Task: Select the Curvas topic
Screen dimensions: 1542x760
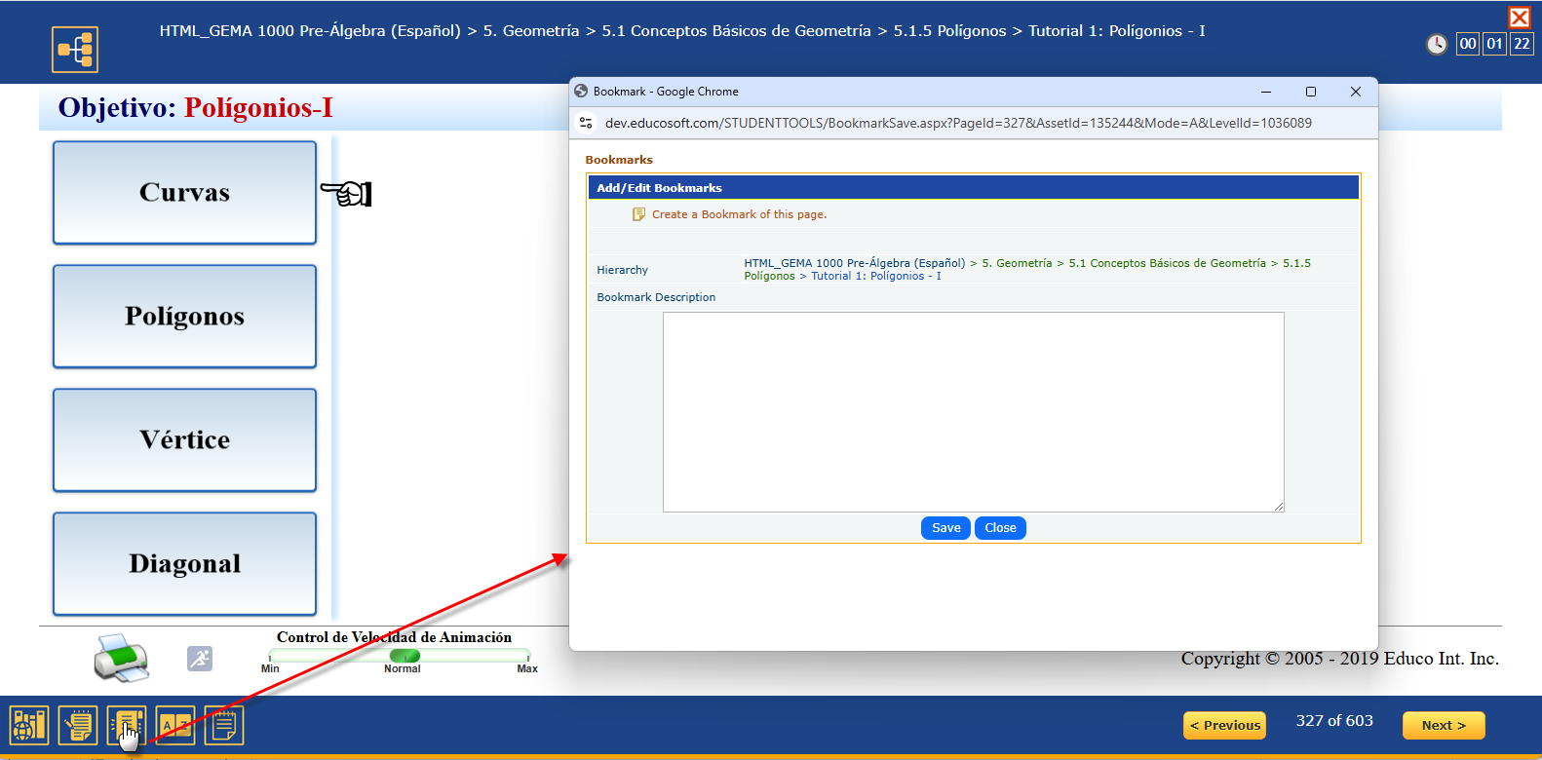Action: [x=184, y=193]
